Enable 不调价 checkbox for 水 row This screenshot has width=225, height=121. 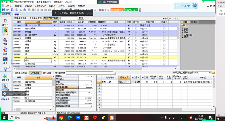tap(164, 57)
